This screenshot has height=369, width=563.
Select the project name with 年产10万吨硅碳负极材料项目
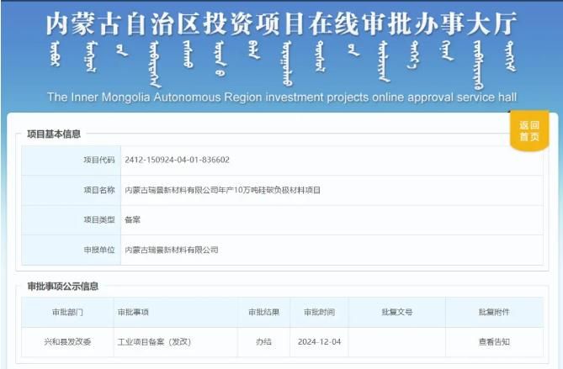tap(223, 190)
